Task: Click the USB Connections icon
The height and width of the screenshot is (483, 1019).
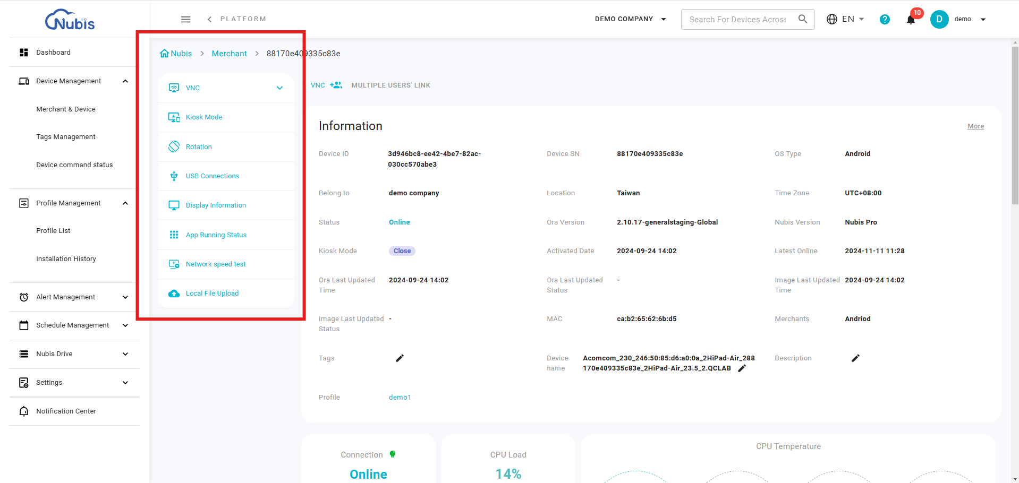Action: [174, 176]
